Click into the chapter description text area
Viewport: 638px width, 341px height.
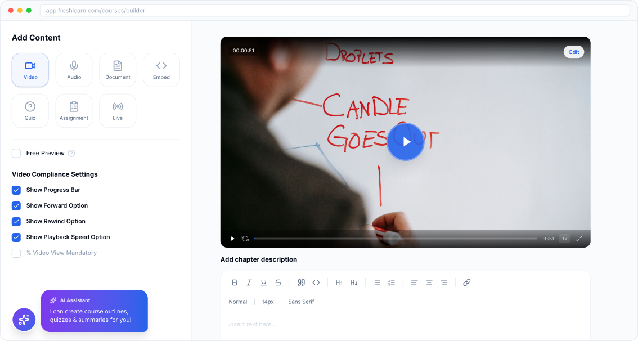point(405,325)
